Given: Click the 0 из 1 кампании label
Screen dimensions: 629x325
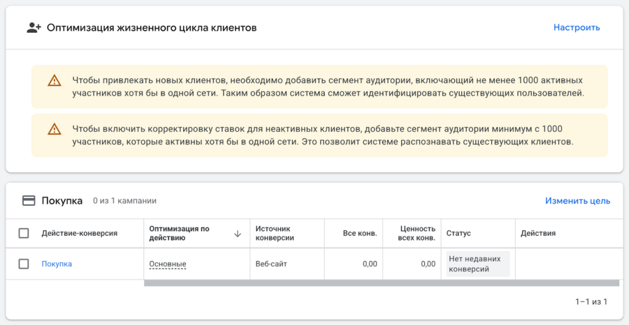Looking at the screenshot, I should pyautogui.click(x=125, y=201).
